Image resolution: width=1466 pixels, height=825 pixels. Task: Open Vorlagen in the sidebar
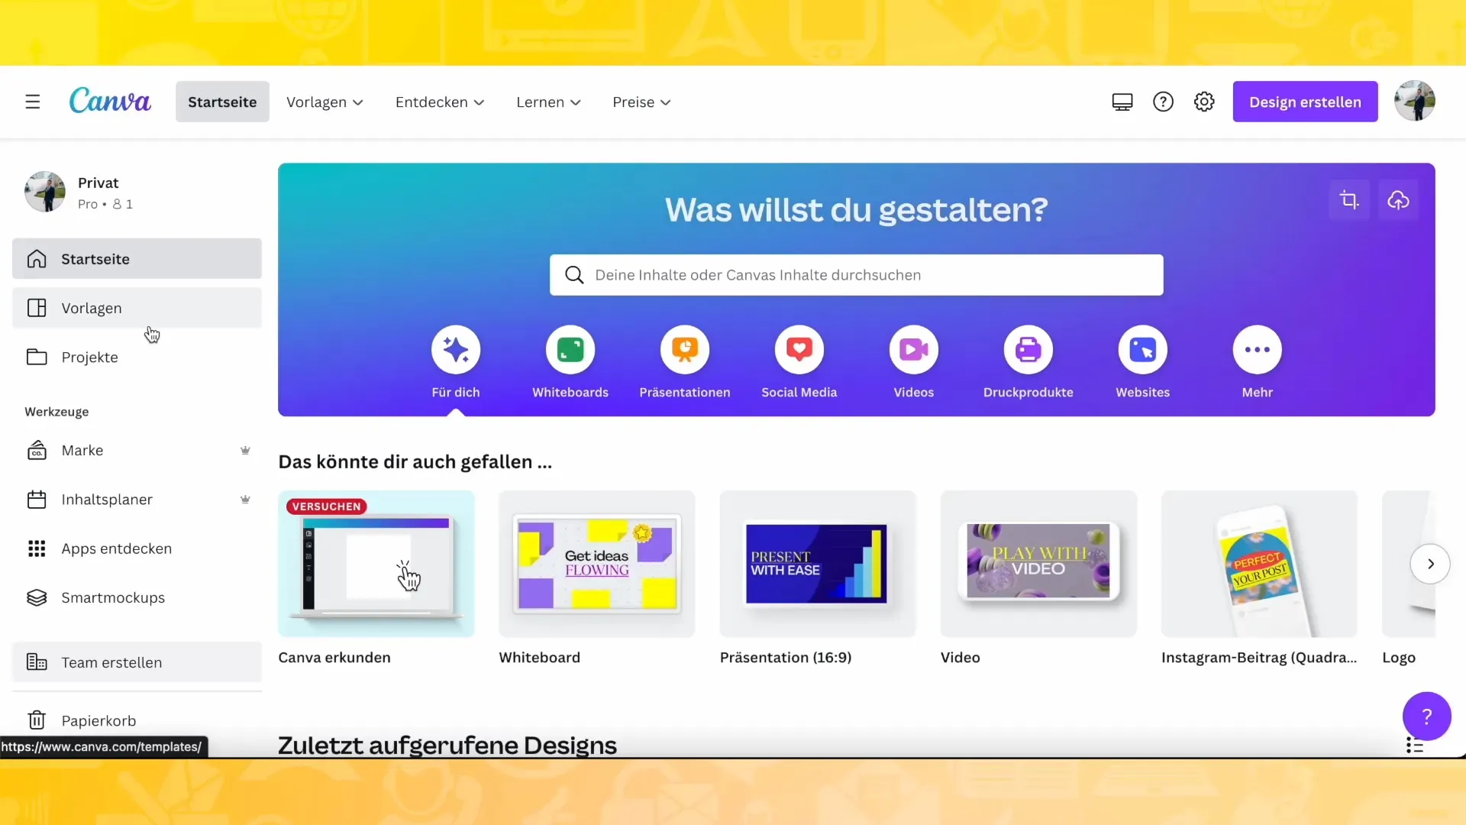[x=137, y=308]
